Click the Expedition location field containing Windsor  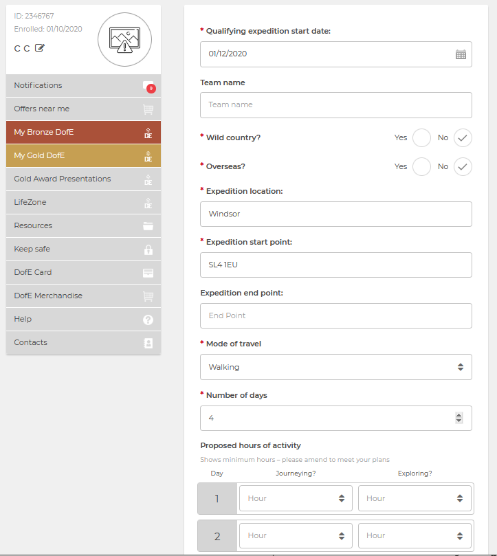click(x=336, y=214)
